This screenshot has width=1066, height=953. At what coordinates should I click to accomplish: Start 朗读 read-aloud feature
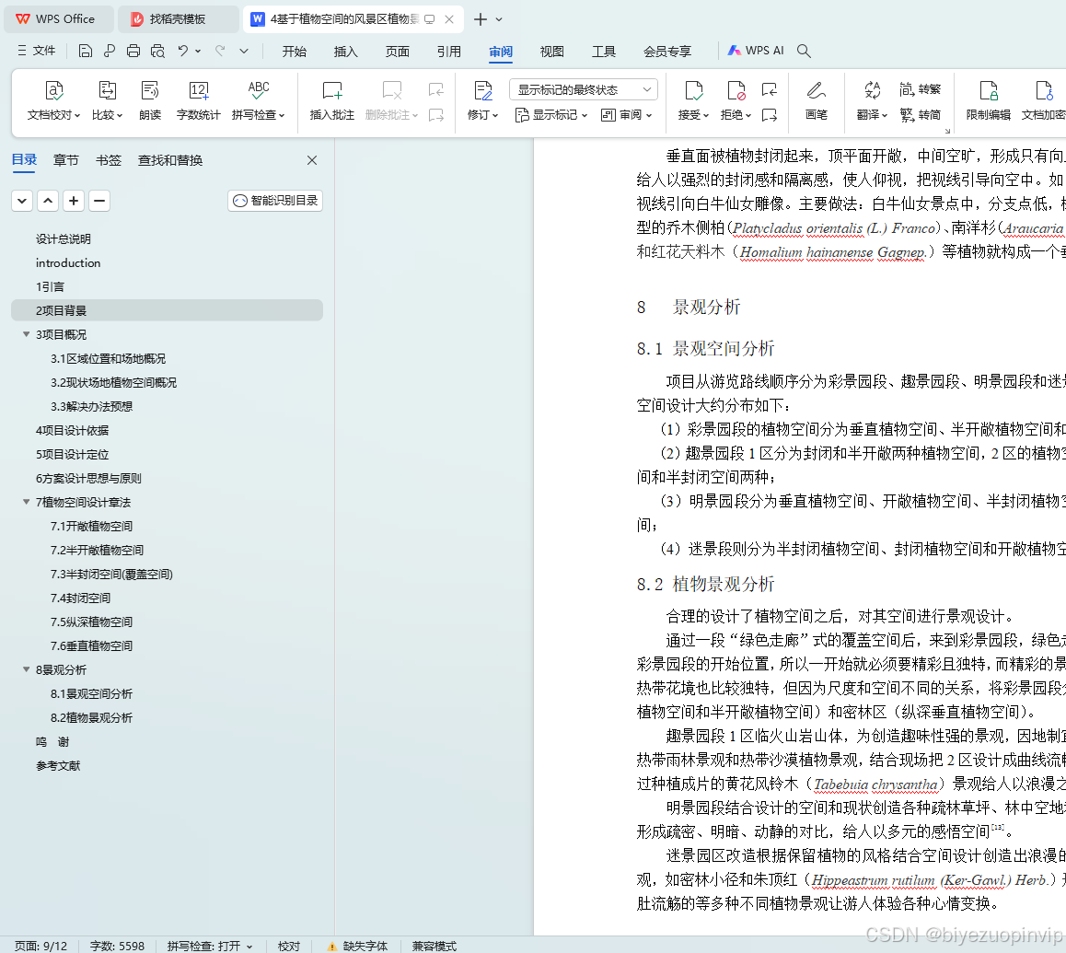[x=149, y=100]
